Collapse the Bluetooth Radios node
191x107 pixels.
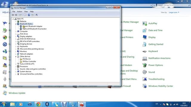click(x=16, y=24)
